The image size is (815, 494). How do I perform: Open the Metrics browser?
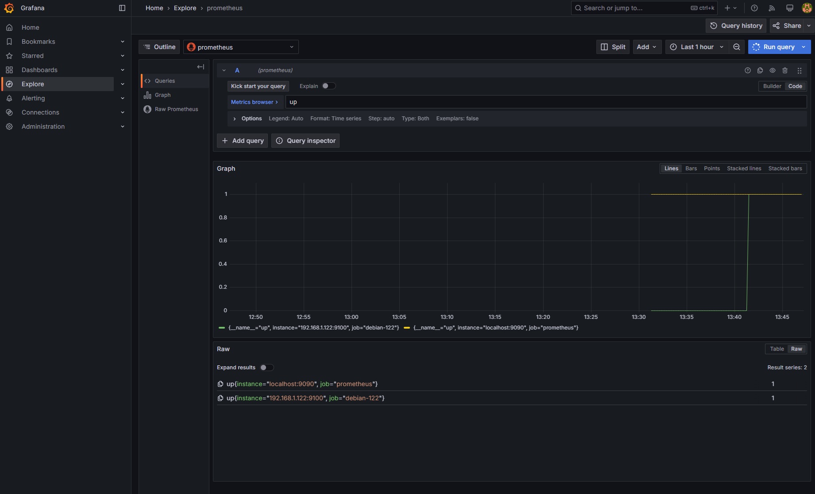[255, 102]
